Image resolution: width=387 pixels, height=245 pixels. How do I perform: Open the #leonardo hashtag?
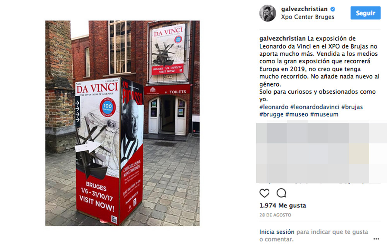click(x=274, y=107)
